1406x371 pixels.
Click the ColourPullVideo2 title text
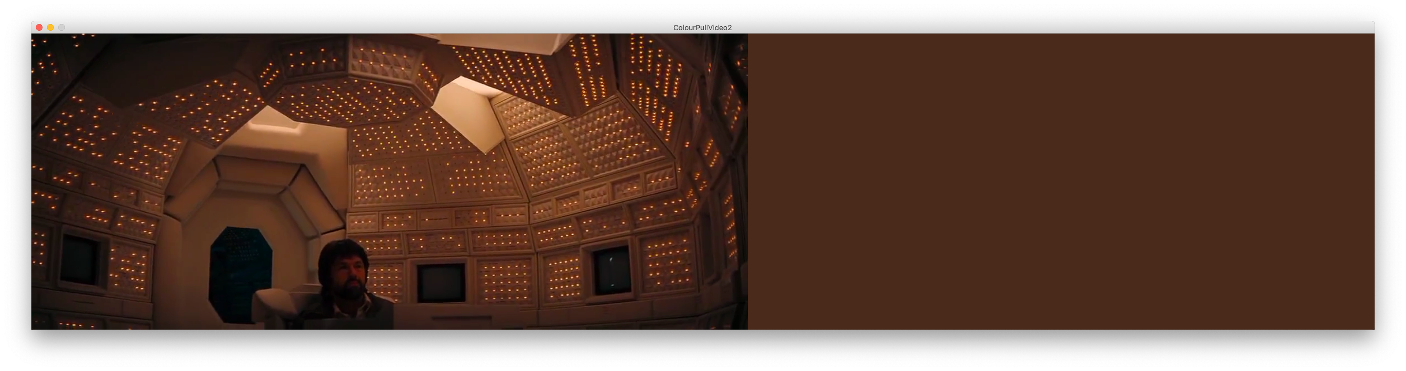(x=703, y=27)
